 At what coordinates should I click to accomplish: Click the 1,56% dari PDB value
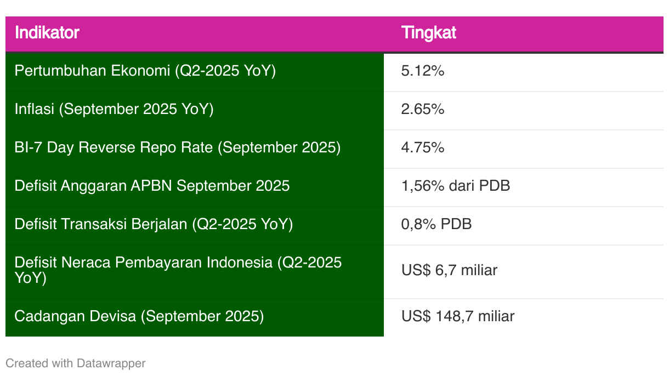point(455,186)
